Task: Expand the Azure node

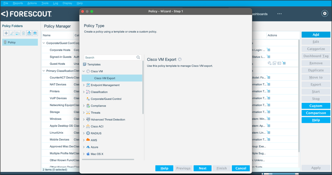Action: coord(84,147)
